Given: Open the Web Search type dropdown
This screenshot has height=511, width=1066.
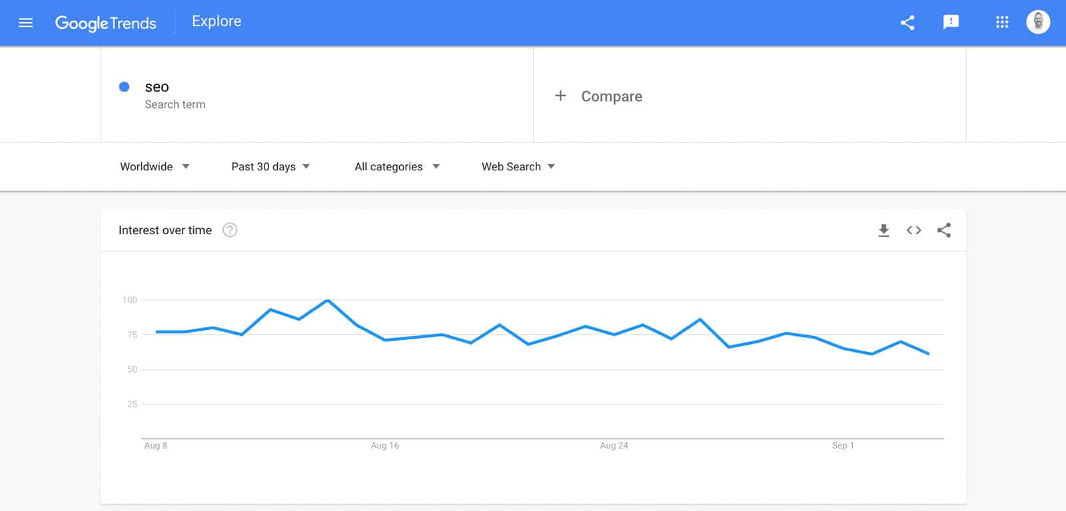Looking at the screenshot, I should (518, 166).
